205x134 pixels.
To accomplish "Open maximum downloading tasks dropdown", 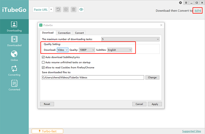I will tap(130, 39).
